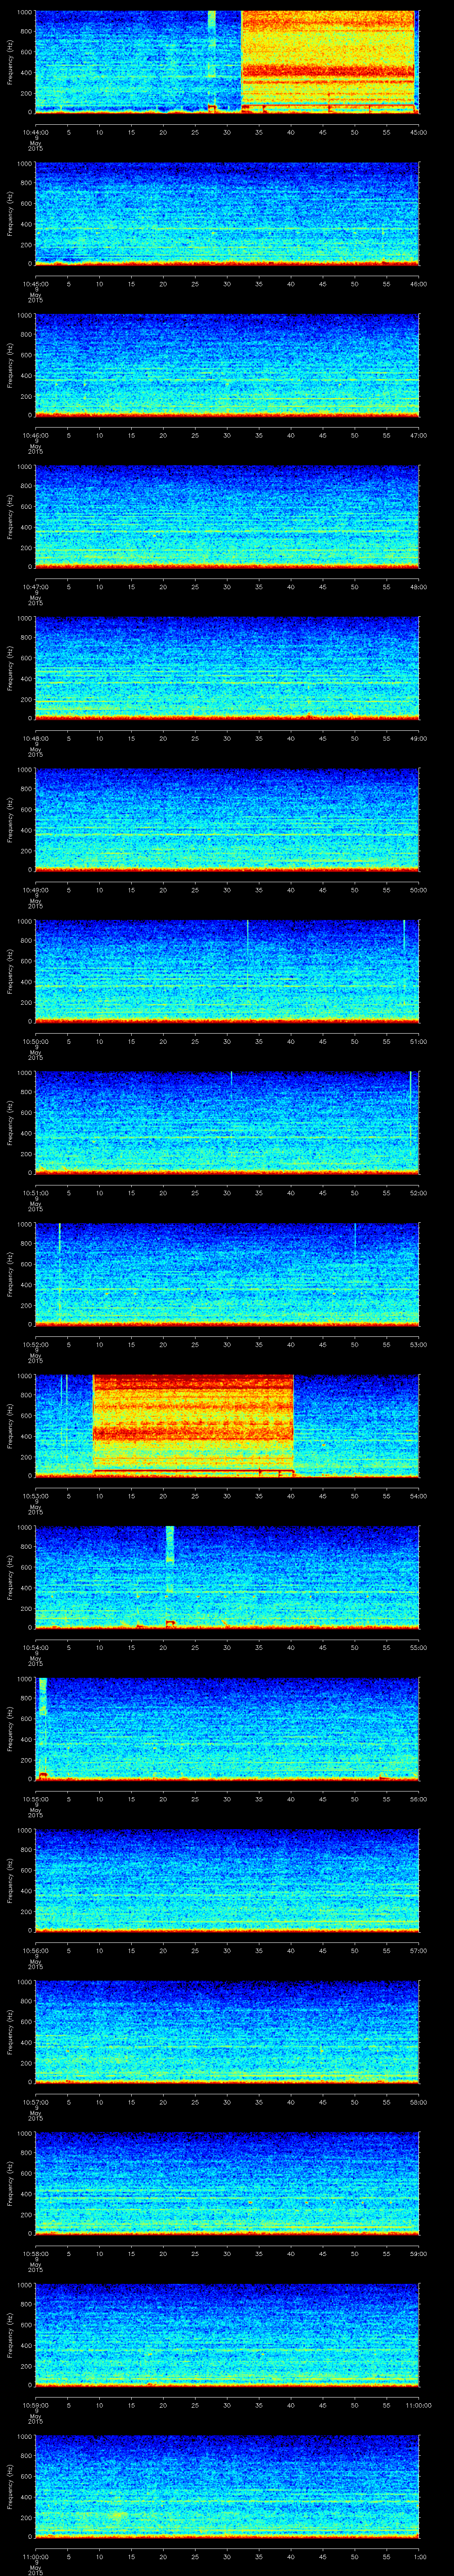Viewport: 454px width, 2576px height.
Task: Click the 10:50:00 start time label
Action: pos(35,1041)
